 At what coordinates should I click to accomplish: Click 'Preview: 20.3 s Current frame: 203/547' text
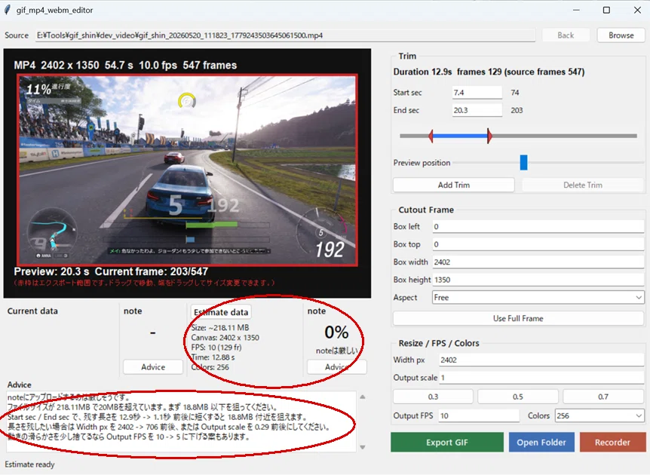111,271
